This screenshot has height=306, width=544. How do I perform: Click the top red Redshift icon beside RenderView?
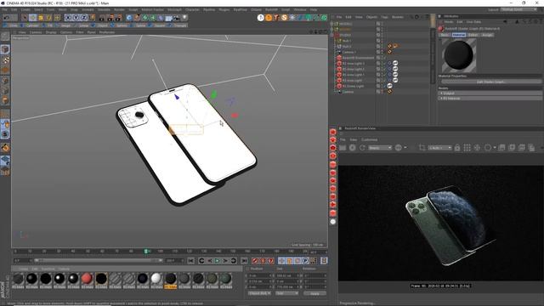(333, 132)
